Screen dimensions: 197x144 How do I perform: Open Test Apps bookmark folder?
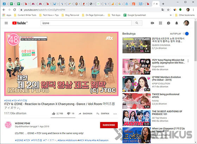(x=114, y=15)
